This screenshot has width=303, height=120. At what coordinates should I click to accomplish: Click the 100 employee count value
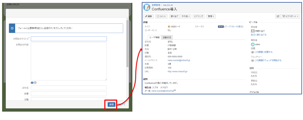coord(170,68)
